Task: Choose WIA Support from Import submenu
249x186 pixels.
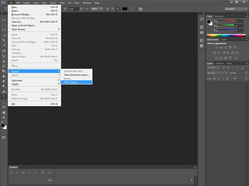Action: (76, 82)
